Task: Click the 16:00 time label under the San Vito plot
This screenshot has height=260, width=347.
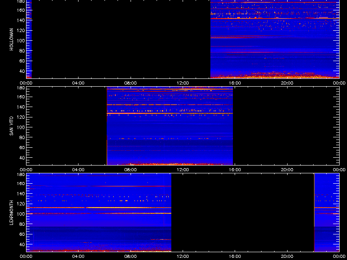Action: pyautogui.click(x=235, y=170)
